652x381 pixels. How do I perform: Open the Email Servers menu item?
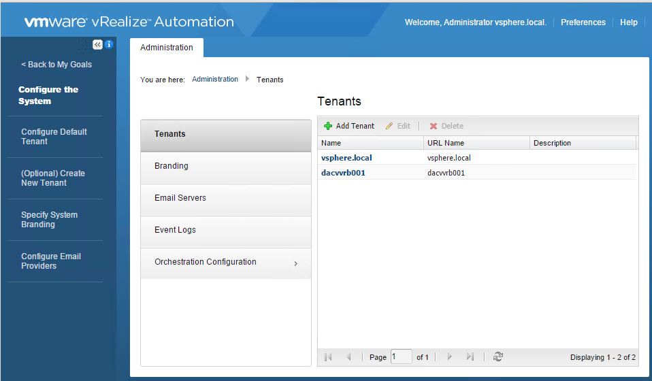pos(226,199)
